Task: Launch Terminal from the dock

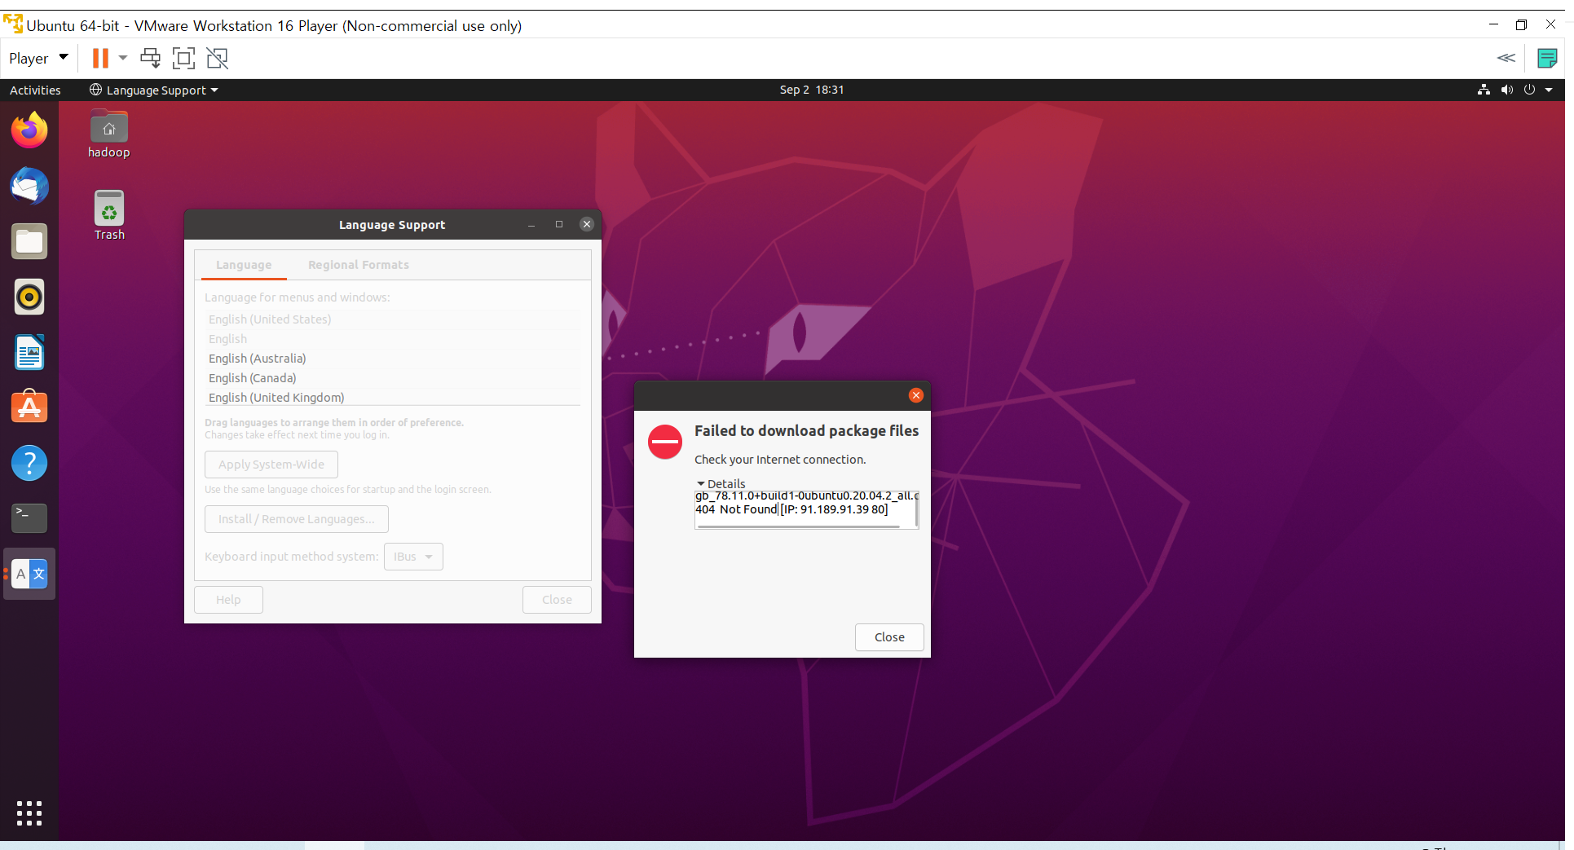Action: click(29, 518)
